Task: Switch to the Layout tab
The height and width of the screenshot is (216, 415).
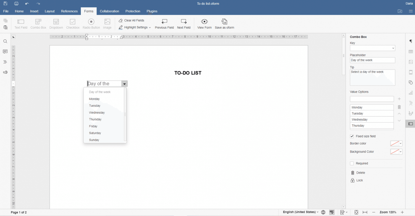Action: [50, 11]
